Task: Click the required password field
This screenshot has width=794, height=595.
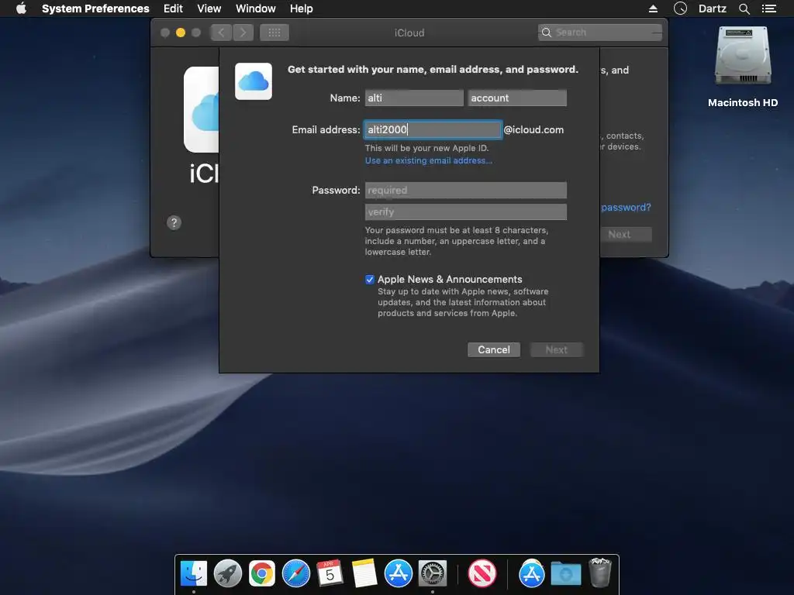Action: (465, 191)
